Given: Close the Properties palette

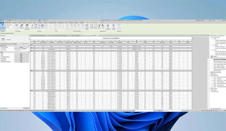Looking at the screenshot, I should click(29, 35).
